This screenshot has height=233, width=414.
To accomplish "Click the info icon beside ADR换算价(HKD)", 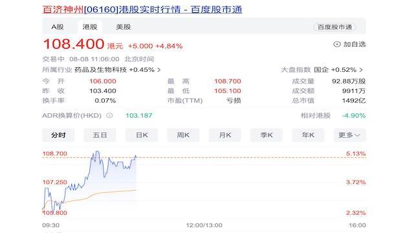I will (109, 115).
